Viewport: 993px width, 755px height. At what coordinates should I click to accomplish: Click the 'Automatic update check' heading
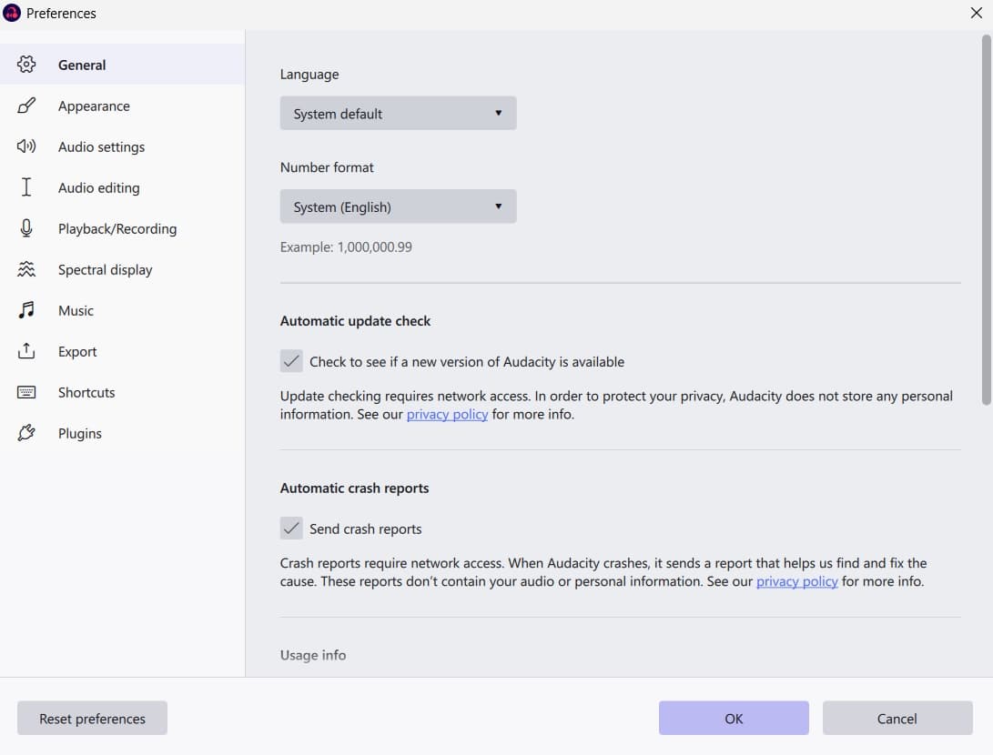(355, 321)
